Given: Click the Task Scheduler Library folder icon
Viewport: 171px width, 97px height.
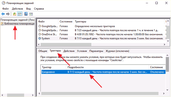Looking at the screenshot, I should click(2, 24).
